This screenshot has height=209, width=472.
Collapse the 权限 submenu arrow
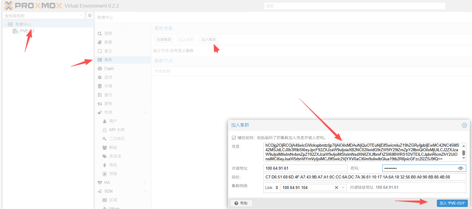pos(145,113)
